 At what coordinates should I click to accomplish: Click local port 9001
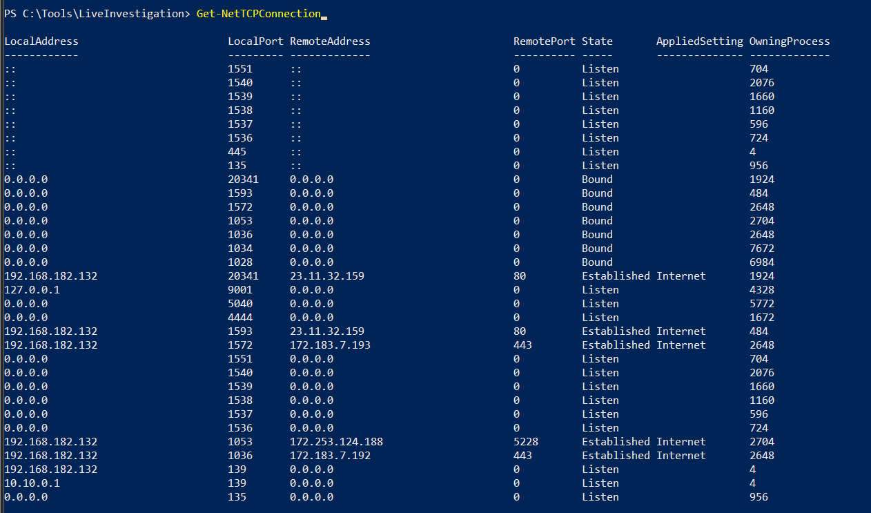(240, 290)
